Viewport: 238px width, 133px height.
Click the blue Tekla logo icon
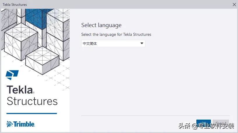coord(12,75)
